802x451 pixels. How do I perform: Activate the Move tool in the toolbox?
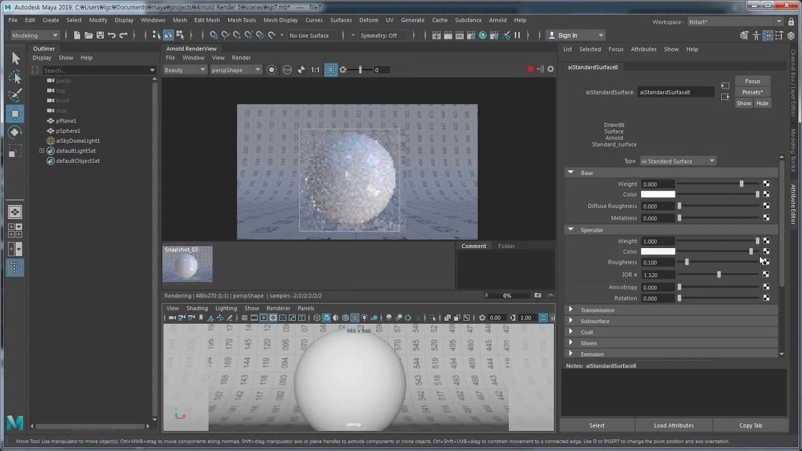tap(15, 114)
